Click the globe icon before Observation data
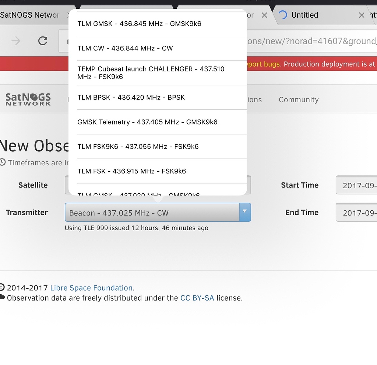 click(x=3, y=298)
